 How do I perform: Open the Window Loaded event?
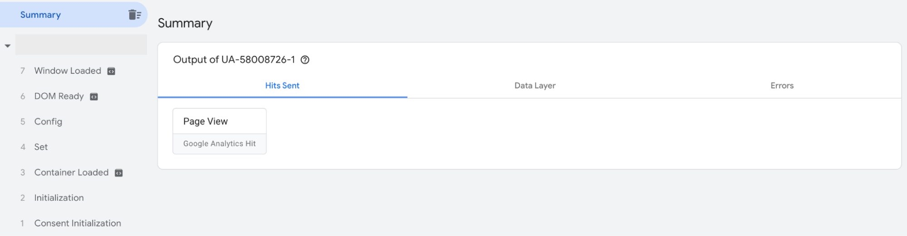pos(68,71)
